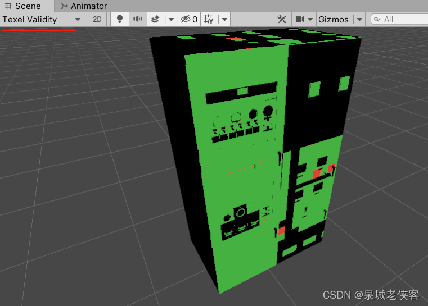Open the Animator tab
The image size is (428, 306).
pos(84,6)
